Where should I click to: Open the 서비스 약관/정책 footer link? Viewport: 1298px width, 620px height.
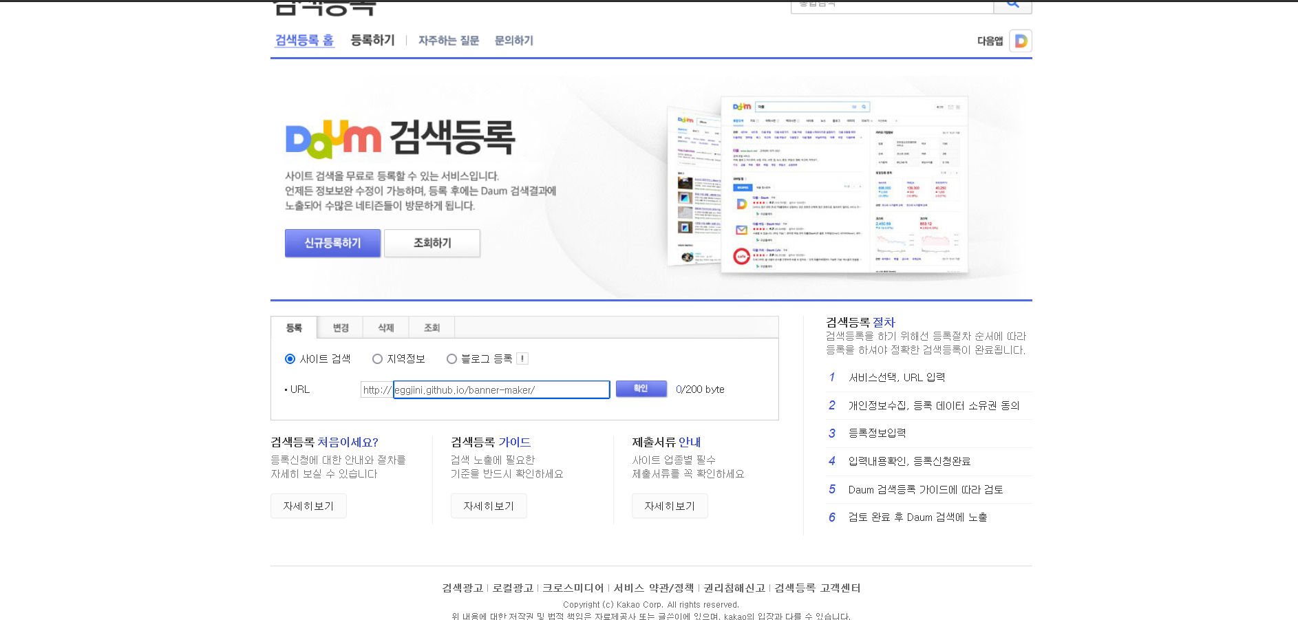pos(654,588)
